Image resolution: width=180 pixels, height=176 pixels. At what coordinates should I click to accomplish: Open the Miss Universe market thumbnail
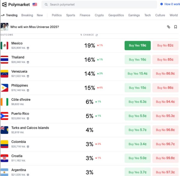click(x=4, y=27)
